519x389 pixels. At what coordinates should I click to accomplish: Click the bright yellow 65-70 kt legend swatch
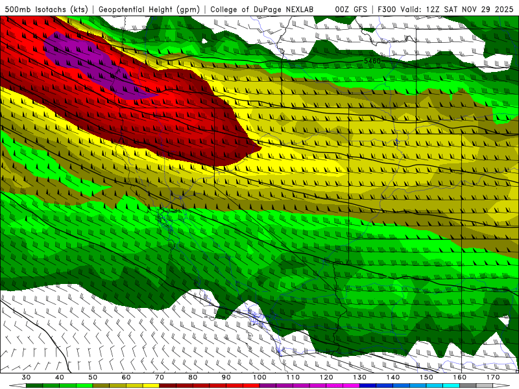tap(151, 386)
